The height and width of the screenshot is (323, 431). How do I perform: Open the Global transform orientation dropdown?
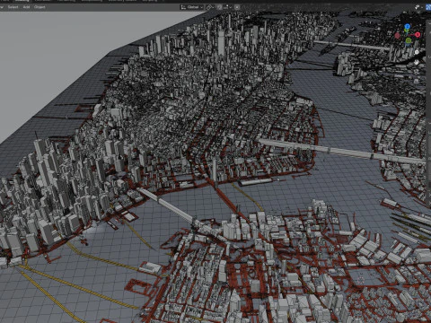click(x=192, y=7)
